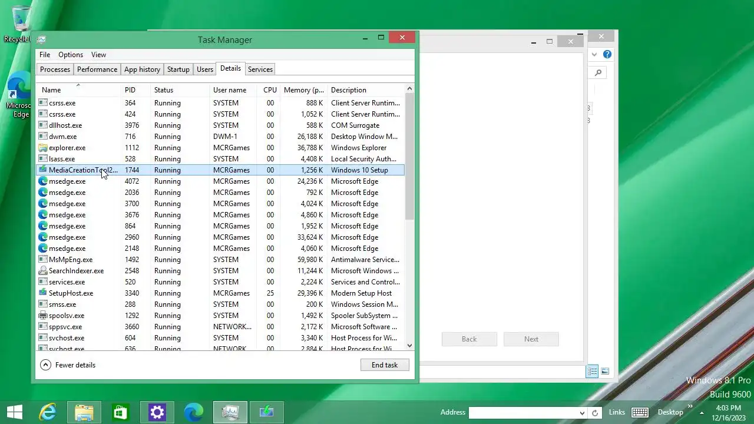Click the process list scroll up arrow

[x=410, y=89]
